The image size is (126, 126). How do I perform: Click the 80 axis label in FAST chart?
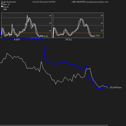click(x=50, y=16)
